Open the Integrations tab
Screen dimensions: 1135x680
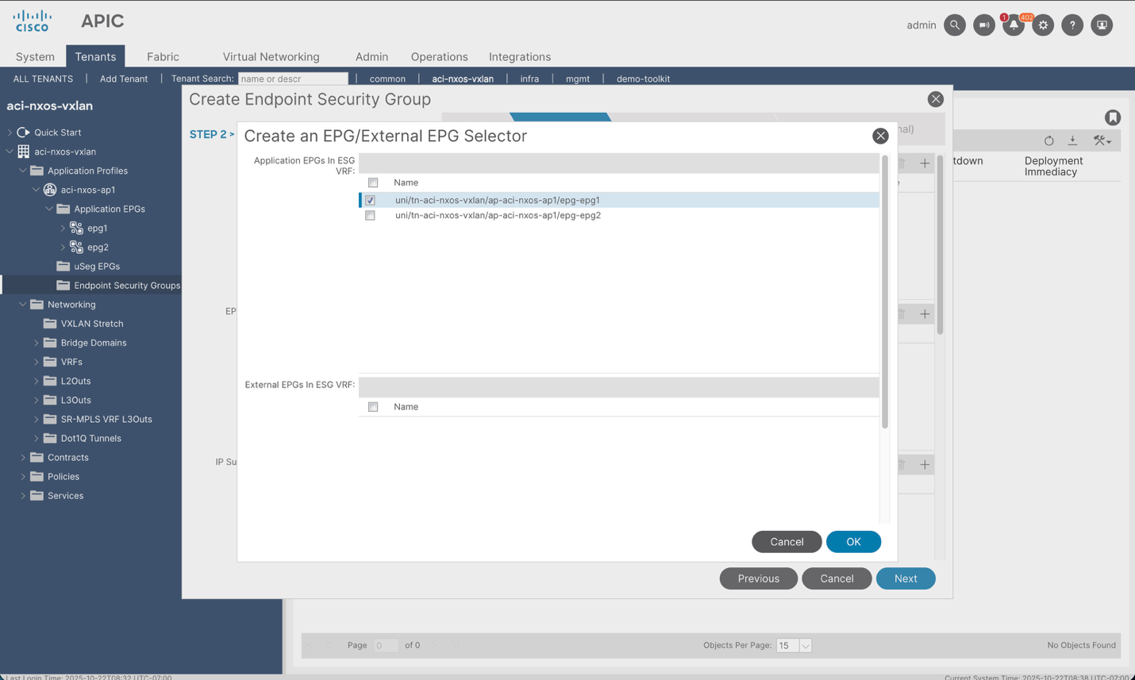click(520, 56)
